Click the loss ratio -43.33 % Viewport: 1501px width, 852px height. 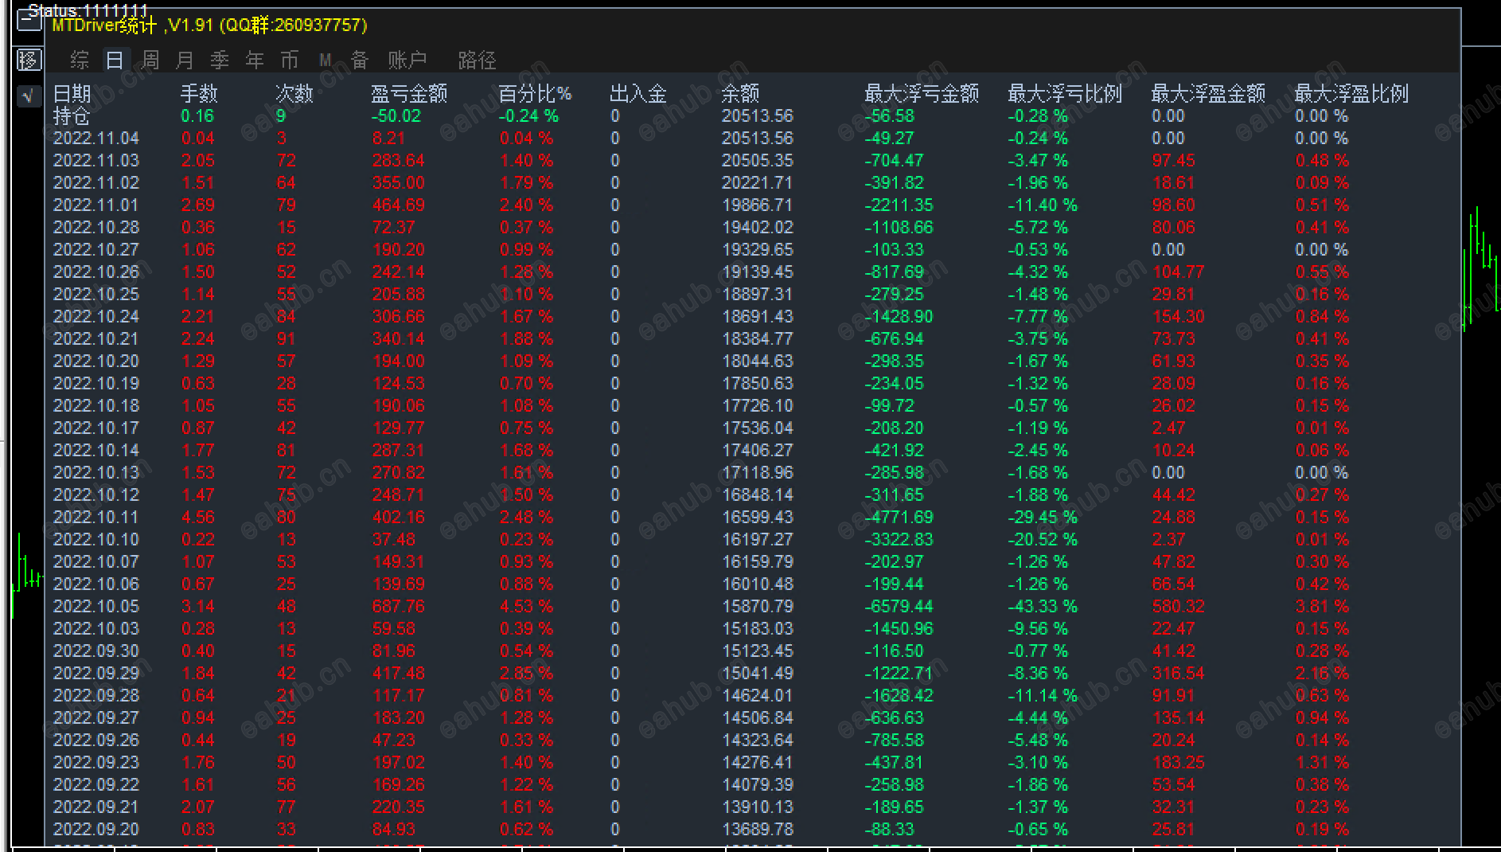click(x=1043, y=607)
